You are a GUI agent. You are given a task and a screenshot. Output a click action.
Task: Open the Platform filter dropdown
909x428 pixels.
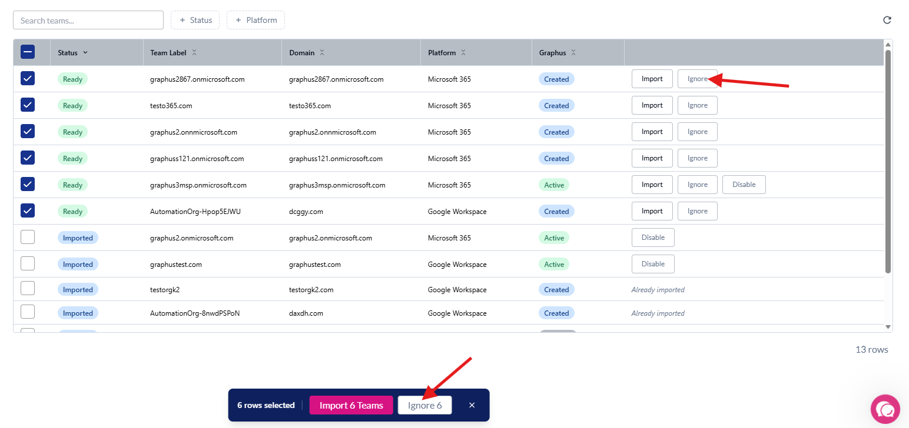(256, 20)
